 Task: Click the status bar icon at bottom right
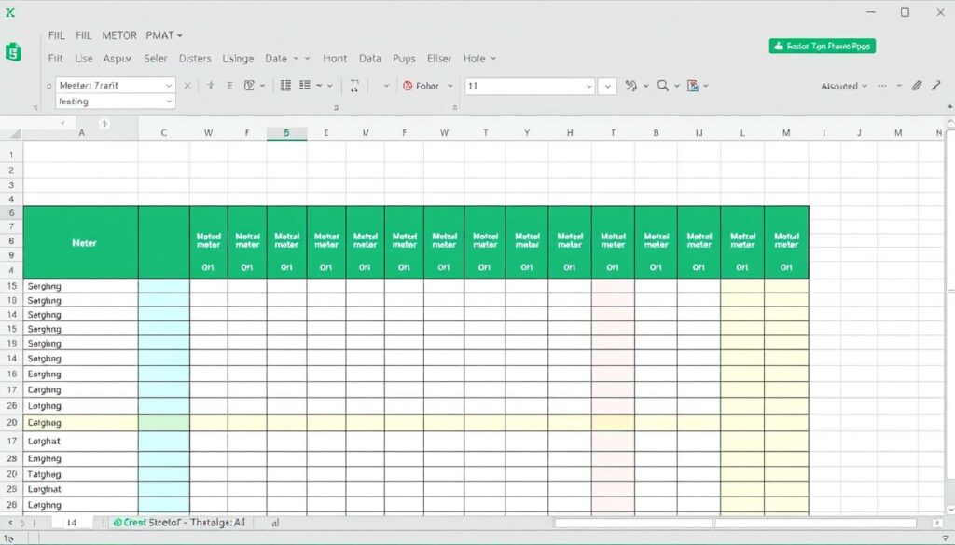point(945,538)
